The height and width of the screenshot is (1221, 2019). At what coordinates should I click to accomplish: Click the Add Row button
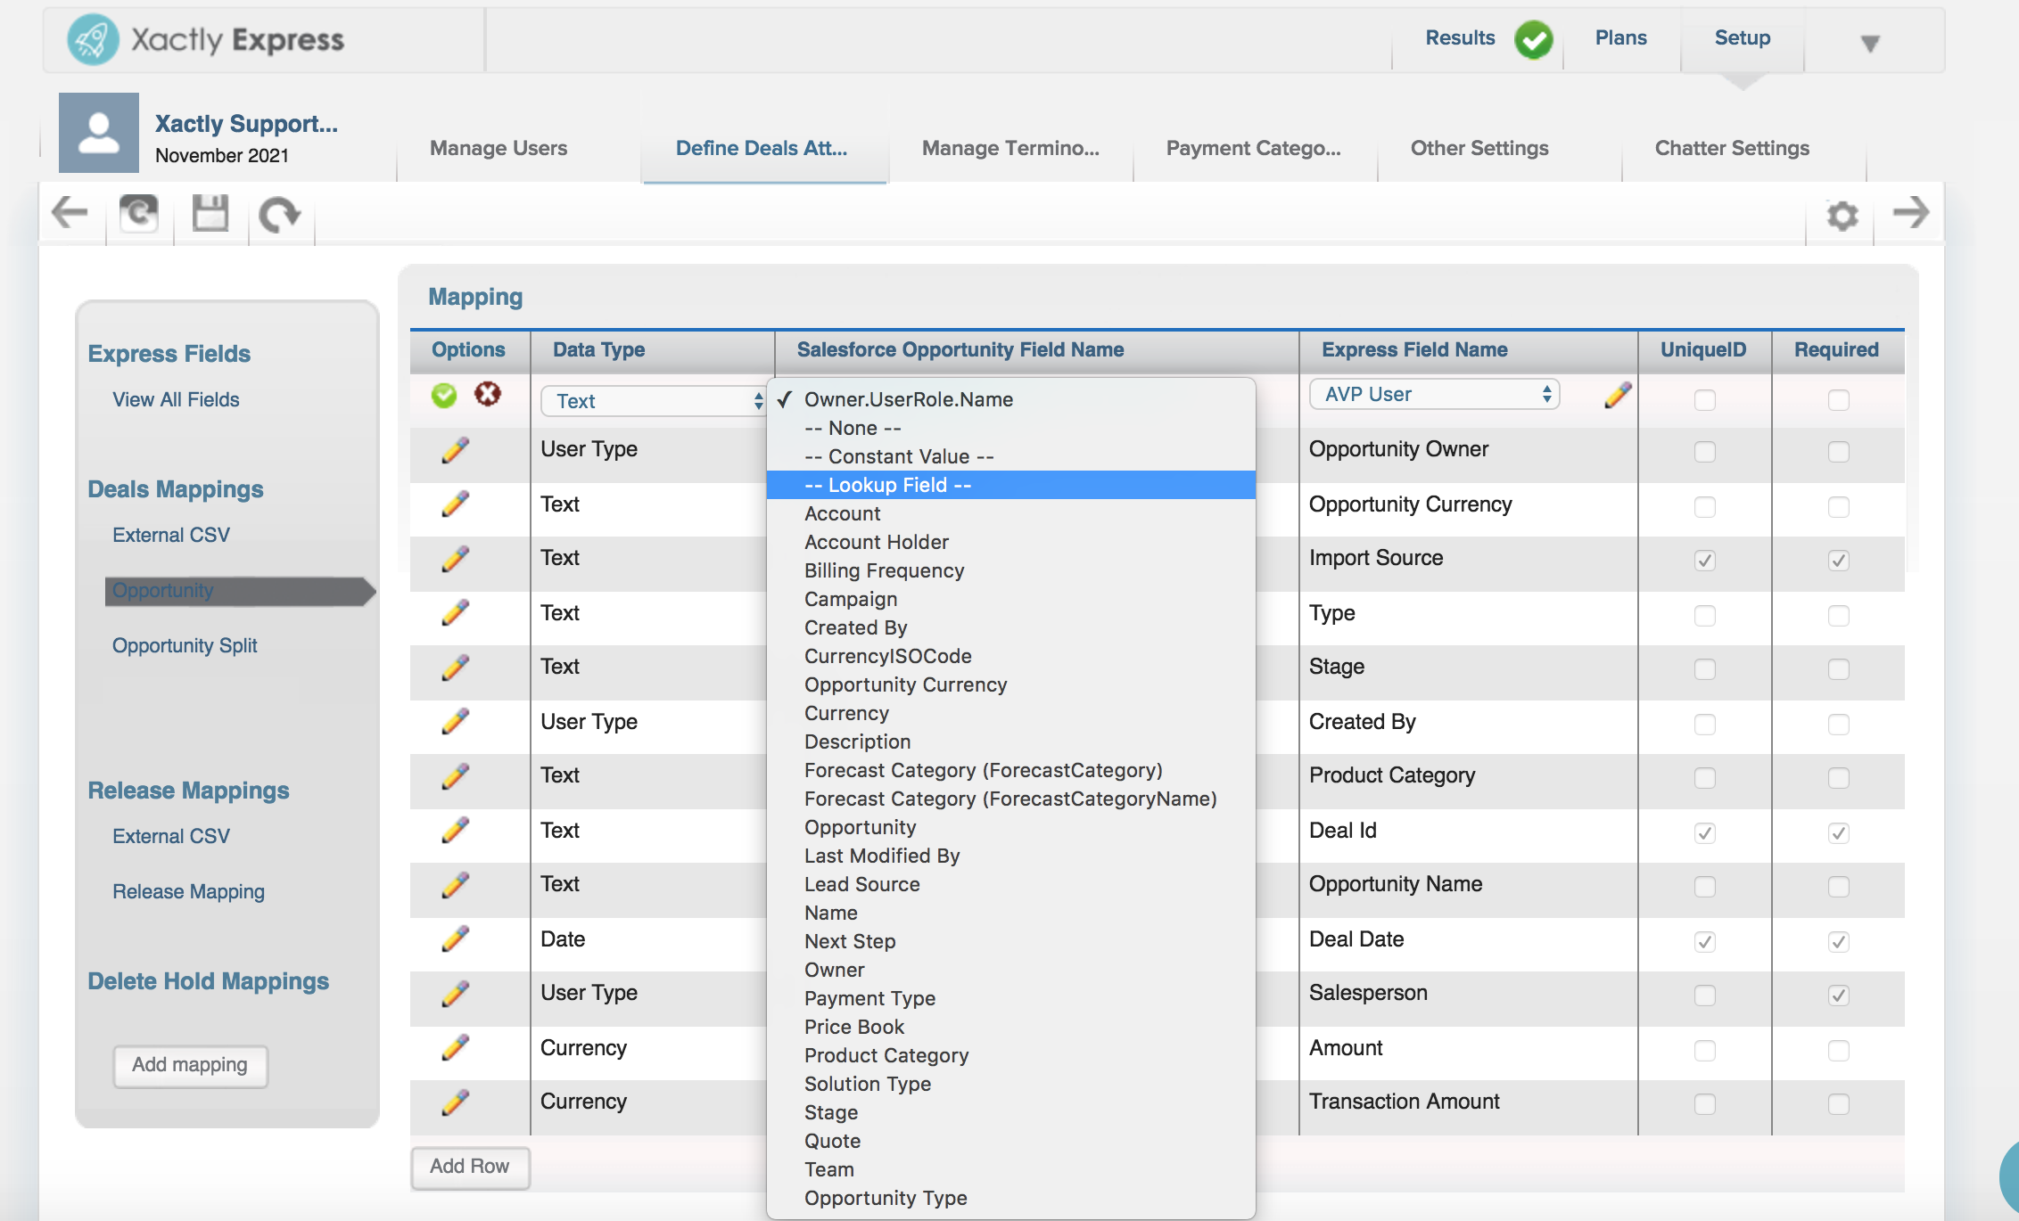click(x=470, y=1167)
